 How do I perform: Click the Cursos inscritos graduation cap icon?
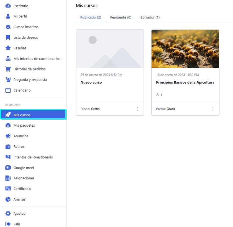pos(8,27)
